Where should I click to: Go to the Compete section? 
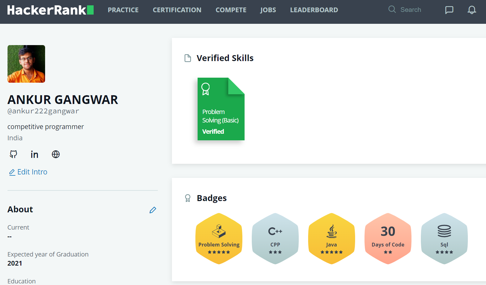pos(231,10)
